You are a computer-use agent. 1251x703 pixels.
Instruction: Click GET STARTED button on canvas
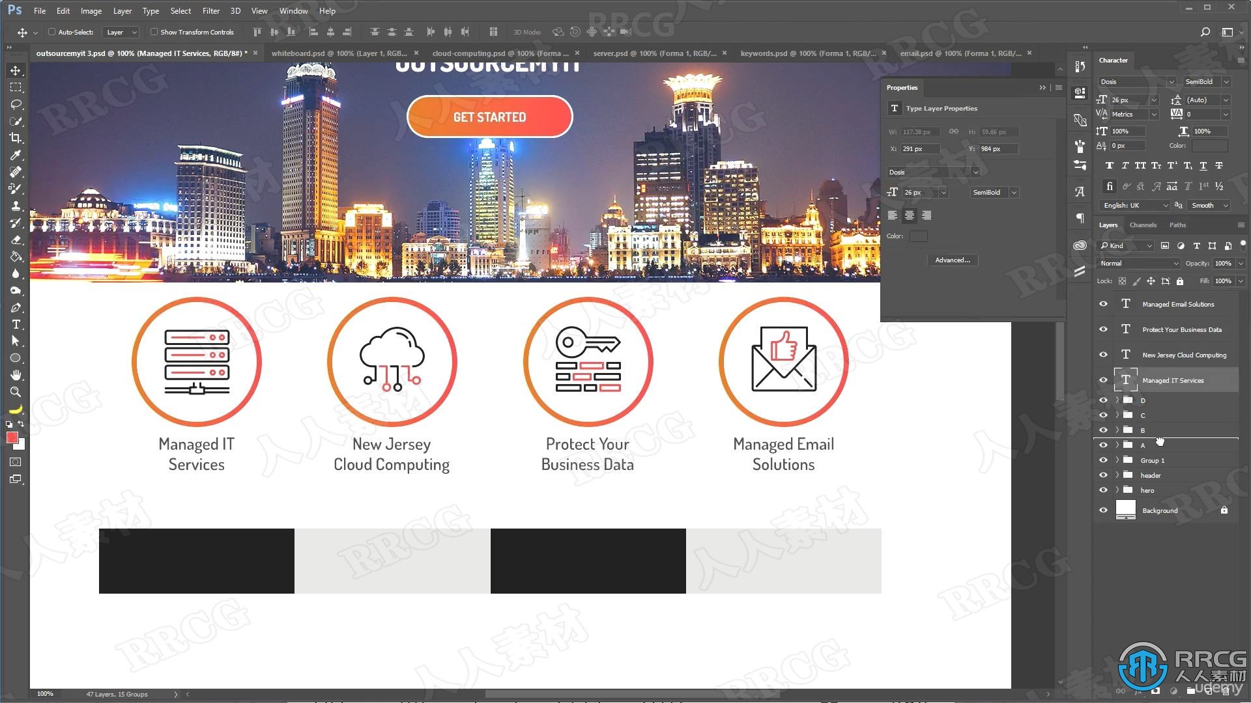point(490,117)
